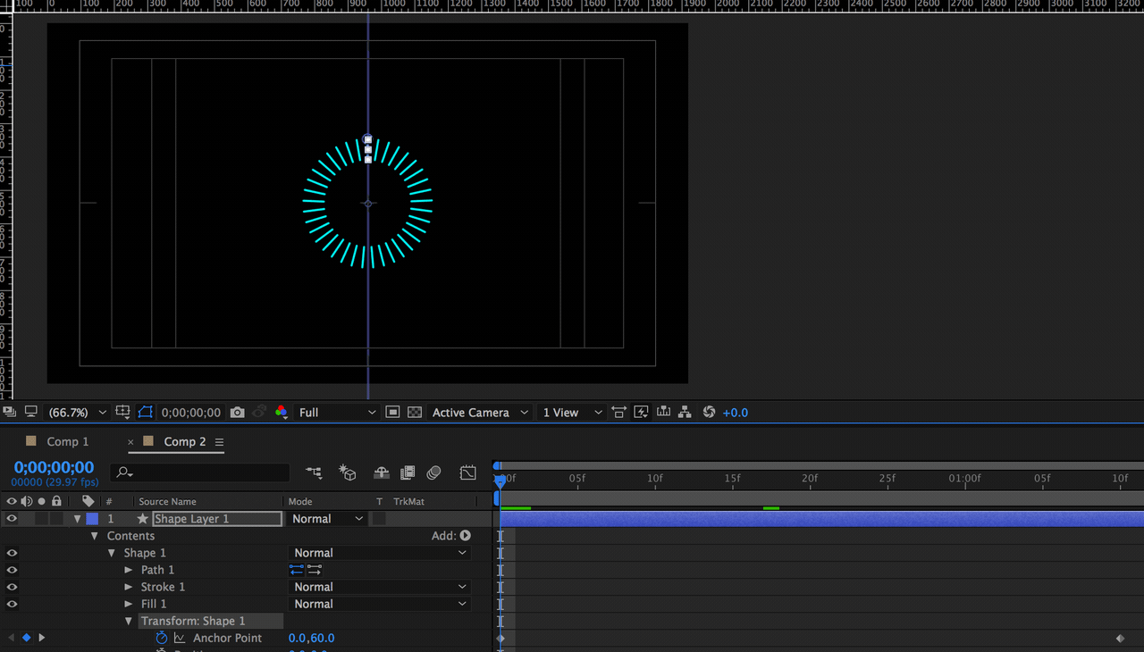
Task: Collapse the Contents group
Action: (95, 536)
